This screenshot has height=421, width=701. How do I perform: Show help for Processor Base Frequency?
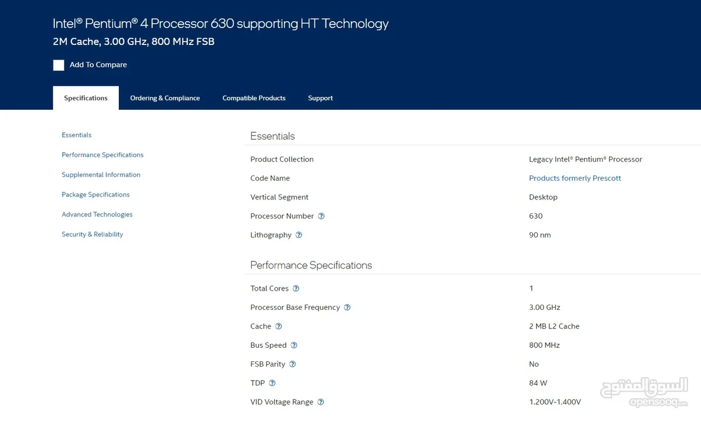(347, 307)
